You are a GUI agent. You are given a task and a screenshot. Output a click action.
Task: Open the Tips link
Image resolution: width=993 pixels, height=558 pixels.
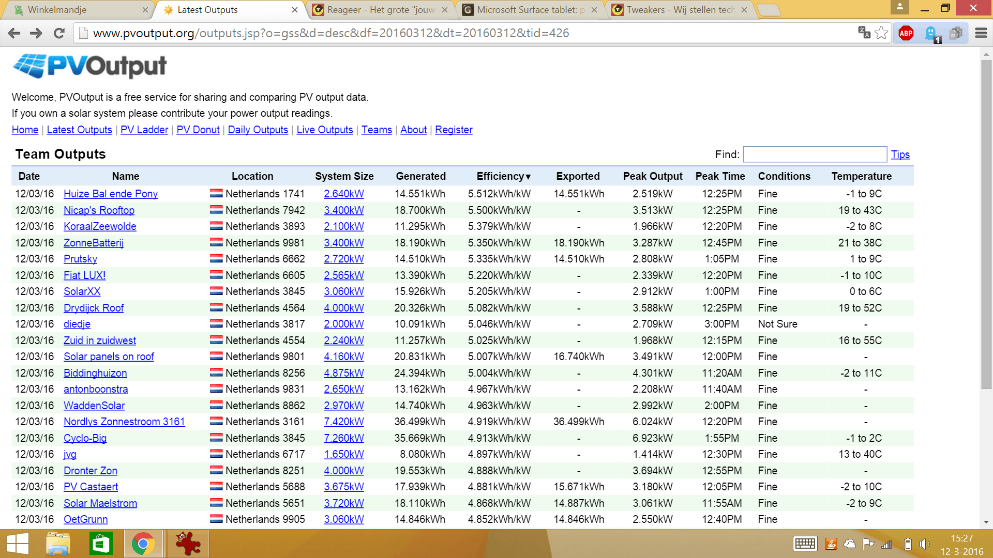click(900, 154)
